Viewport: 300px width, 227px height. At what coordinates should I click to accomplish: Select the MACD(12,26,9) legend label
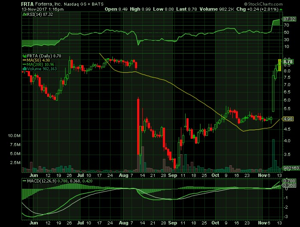[x=42, y=181]
